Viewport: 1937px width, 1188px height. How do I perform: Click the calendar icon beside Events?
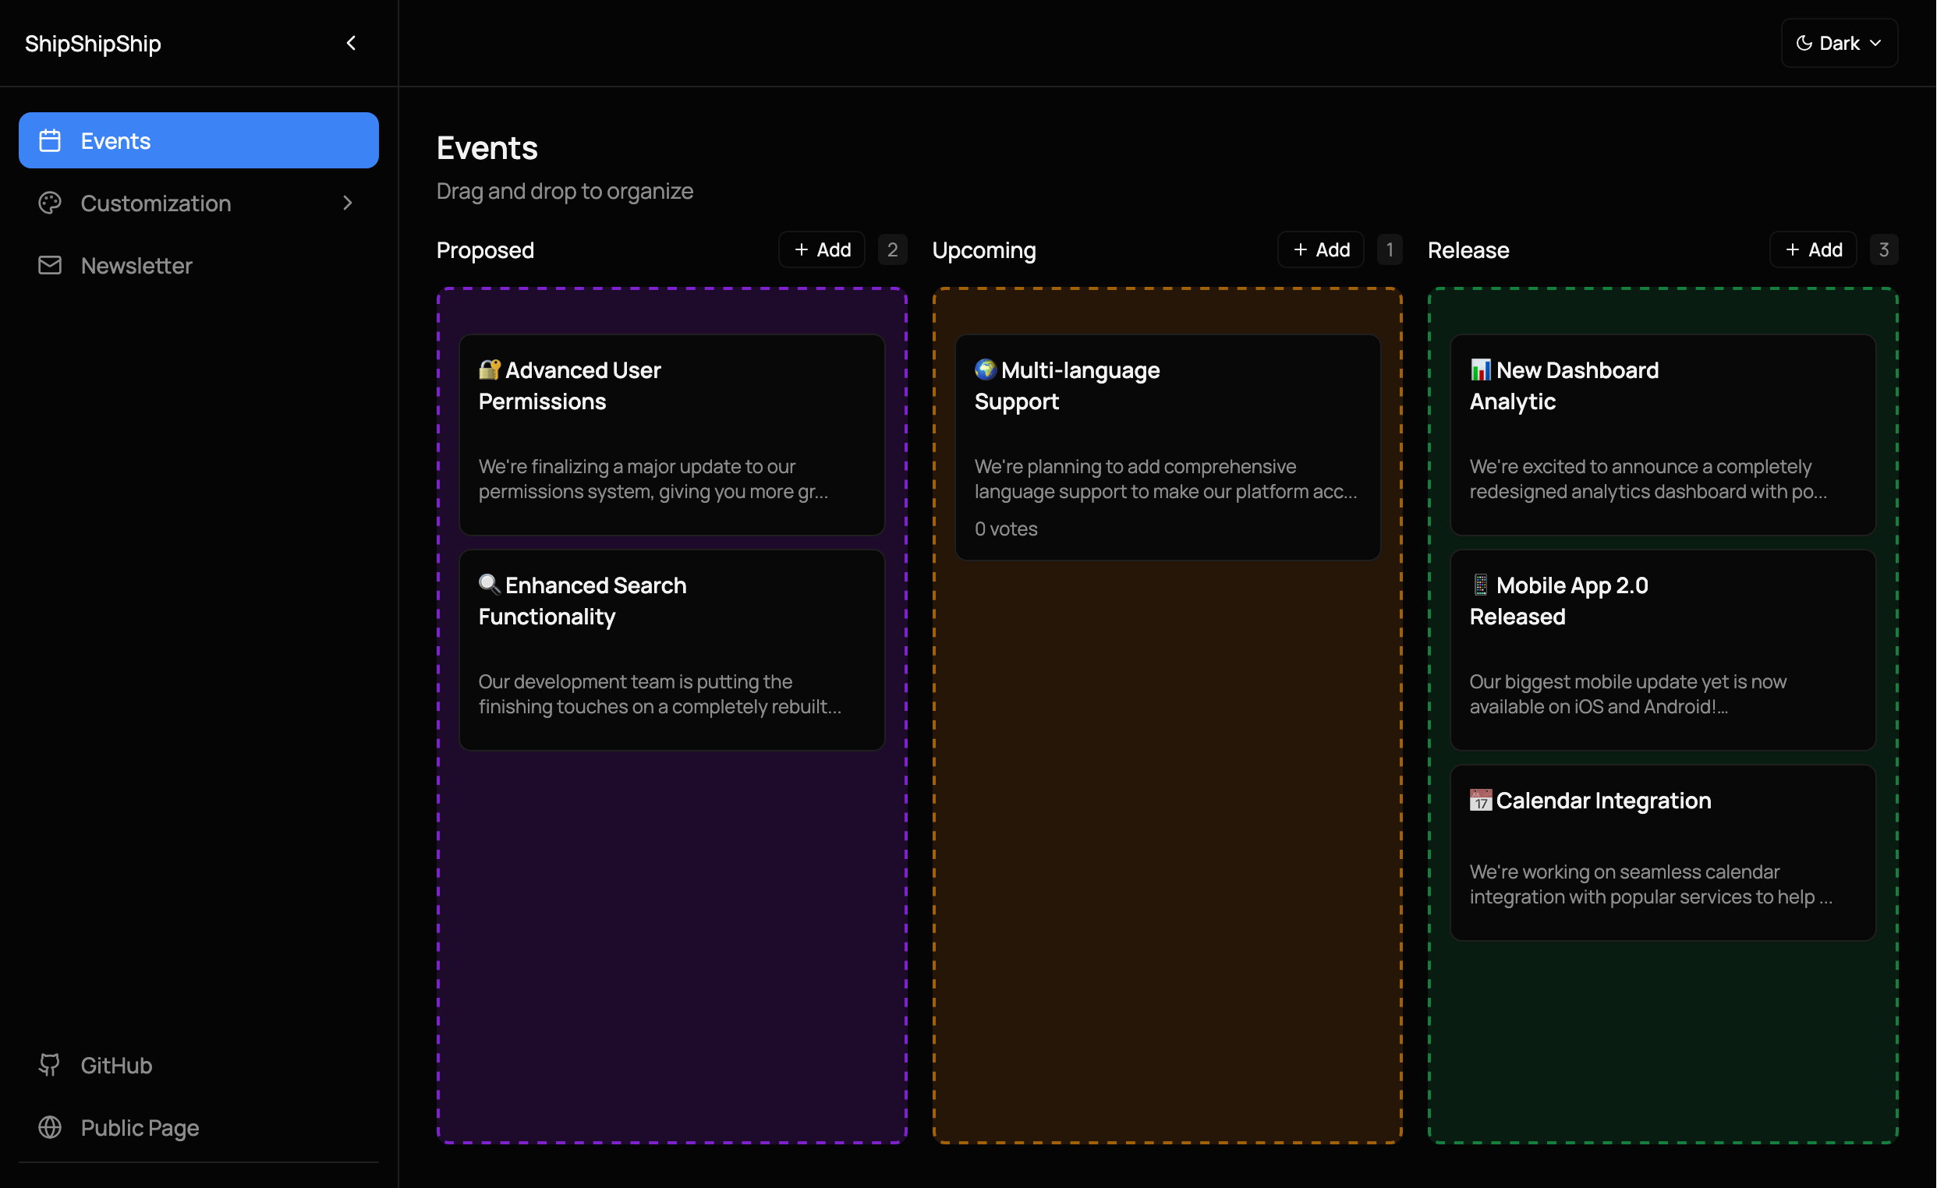click(x=50, y=140)
